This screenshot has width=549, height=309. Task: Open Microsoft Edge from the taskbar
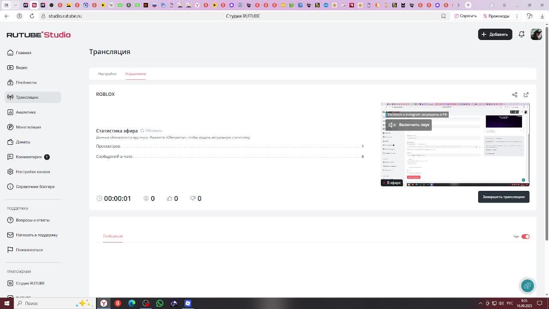(x=132, y=303)
